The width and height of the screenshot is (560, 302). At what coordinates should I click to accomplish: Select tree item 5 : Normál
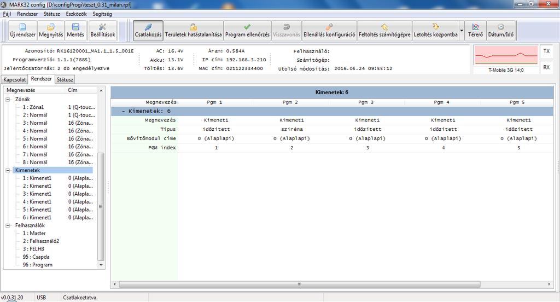pyautogui.click(x=35, y=138)
